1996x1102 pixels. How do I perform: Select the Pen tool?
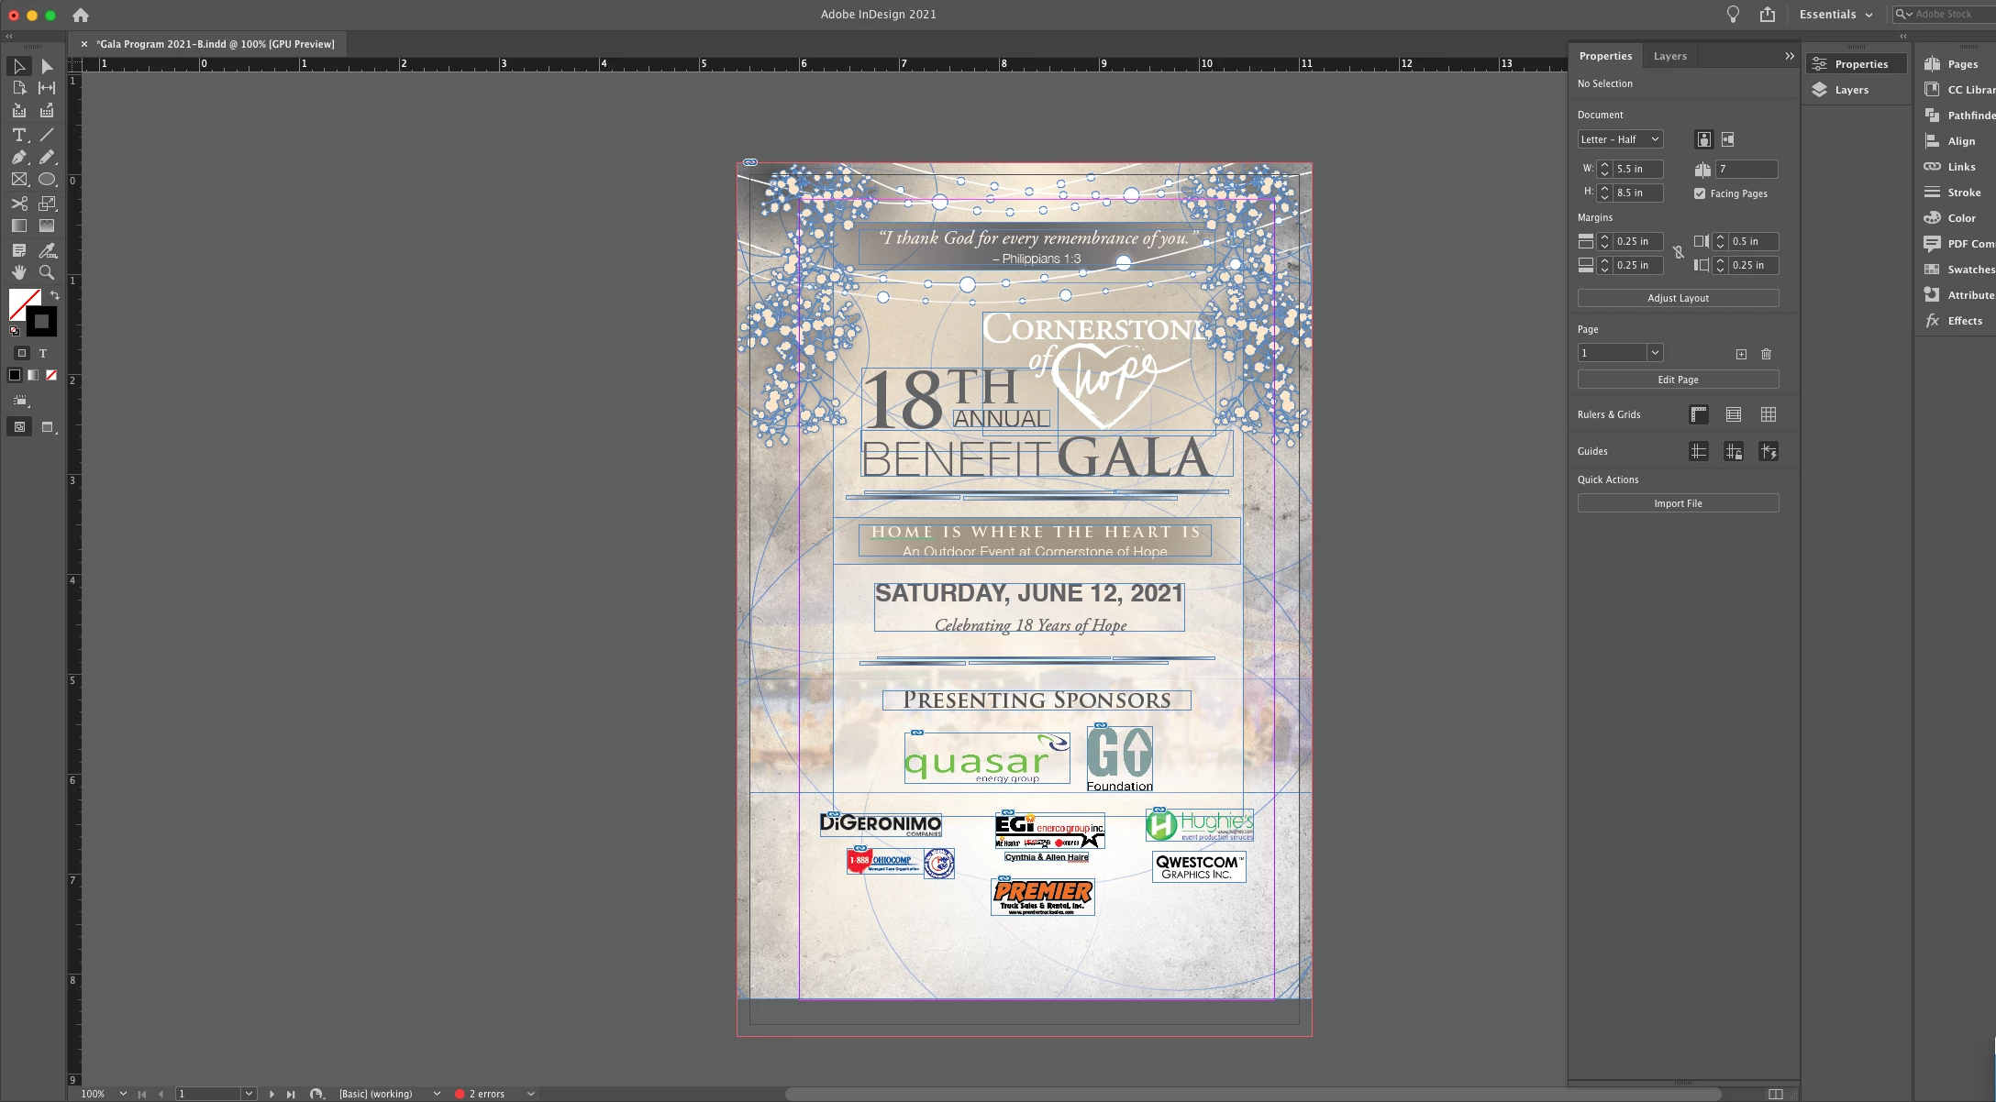click(18, 158)
